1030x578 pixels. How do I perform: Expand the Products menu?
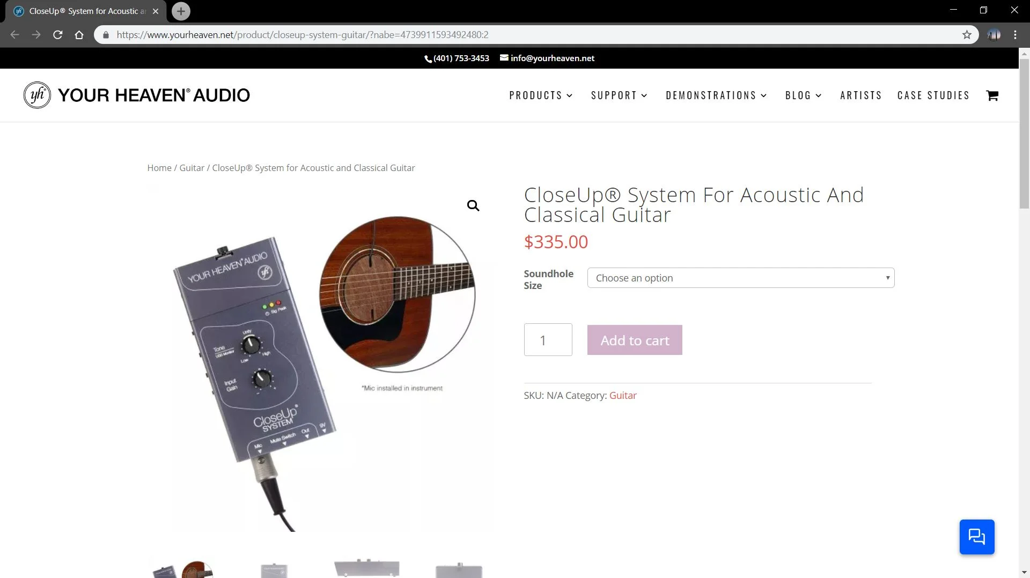[541, 95]
